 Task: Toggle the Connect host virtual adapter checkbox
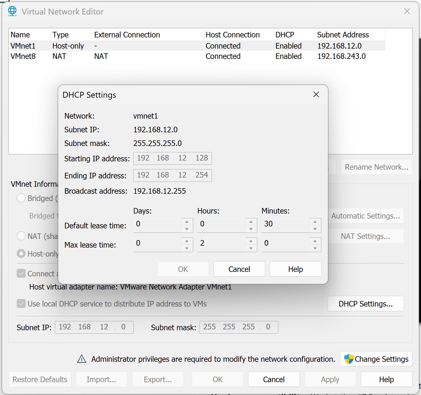(x=21, y=274)
